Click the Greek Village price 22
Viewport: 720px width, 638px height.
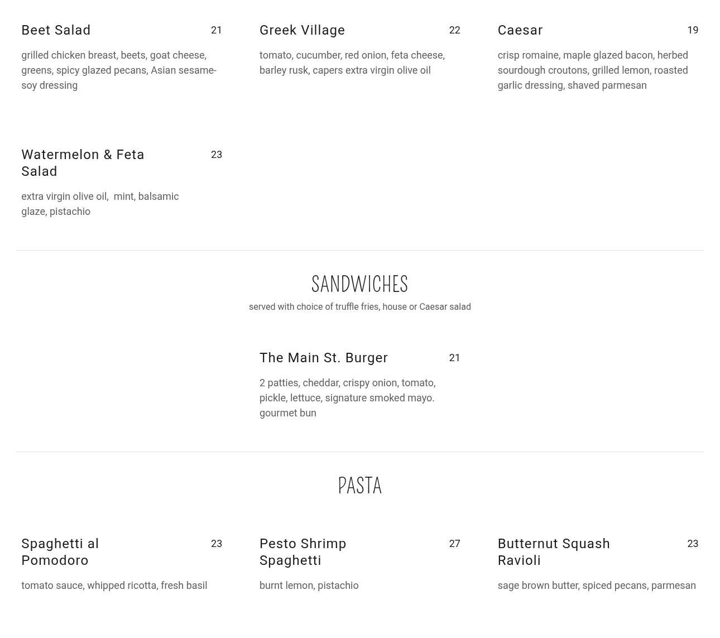[454, 30]
